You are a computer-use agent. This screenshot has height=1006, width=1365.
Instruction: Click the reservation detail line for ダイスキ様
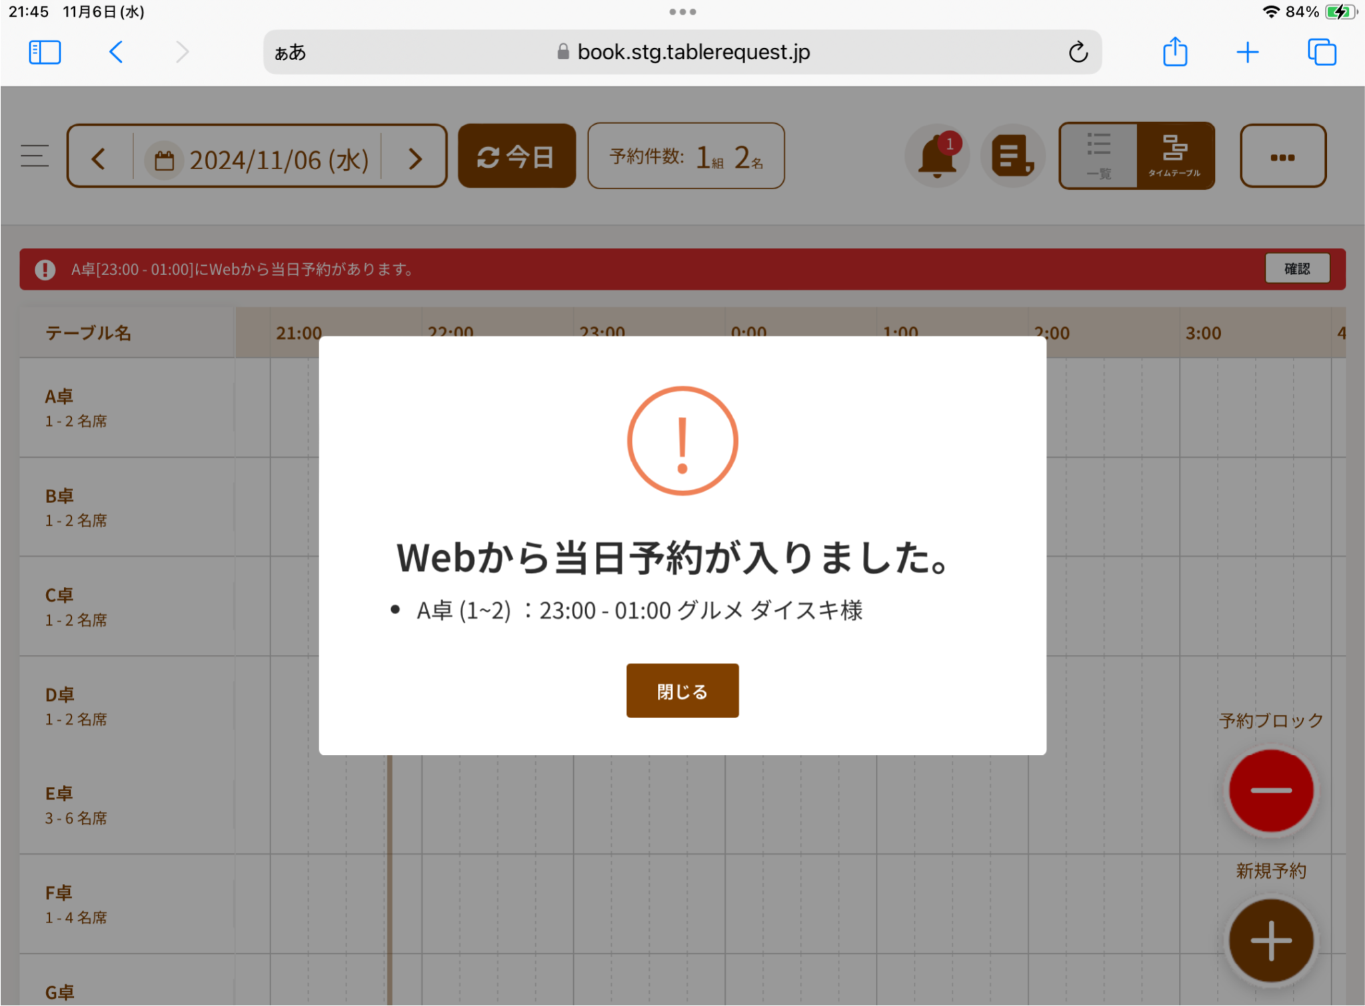pos(639,610)
